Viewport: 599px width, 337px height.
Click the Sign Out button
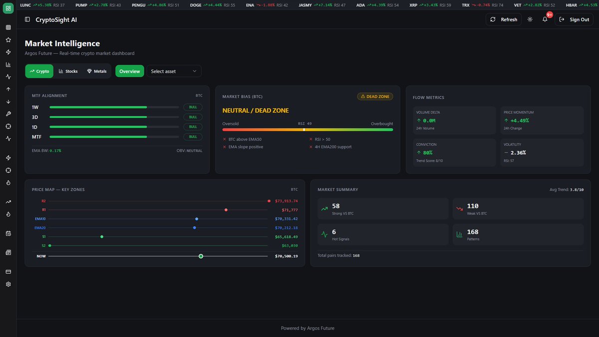[x=574, y=19]
